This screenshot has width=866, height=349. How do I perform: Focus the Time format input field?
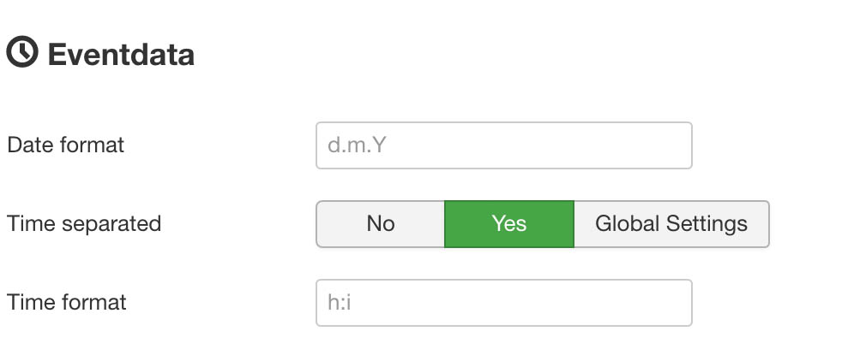tap(503, 303)
